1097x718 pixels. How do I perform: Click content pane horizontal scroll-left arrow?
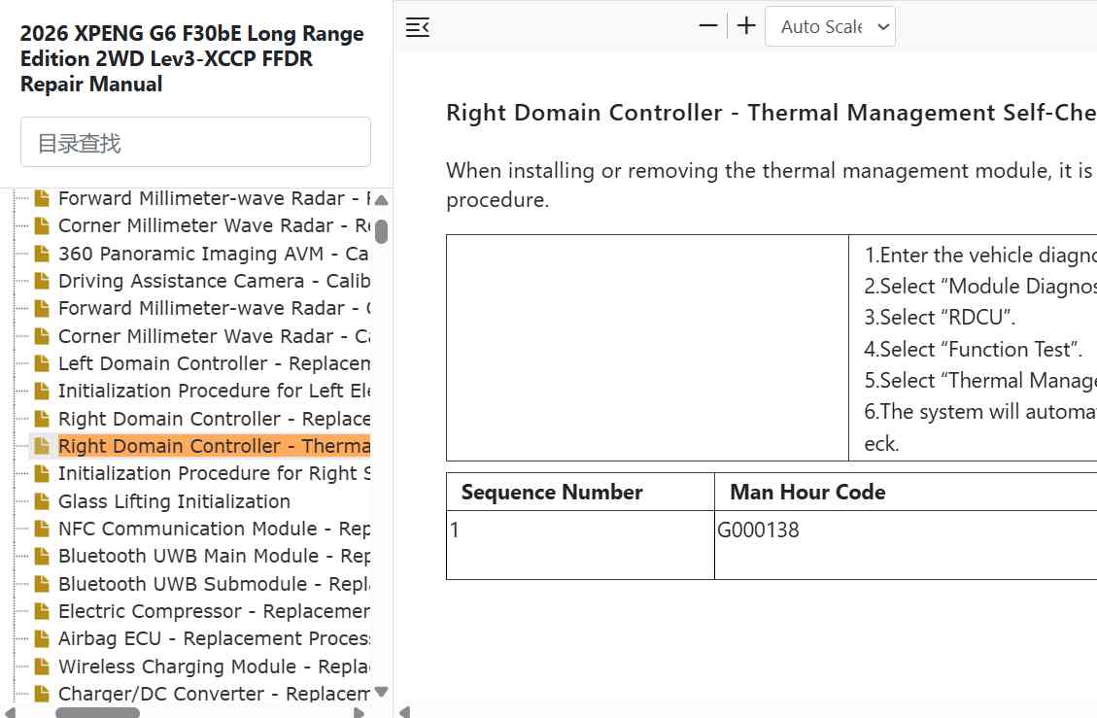404,712
